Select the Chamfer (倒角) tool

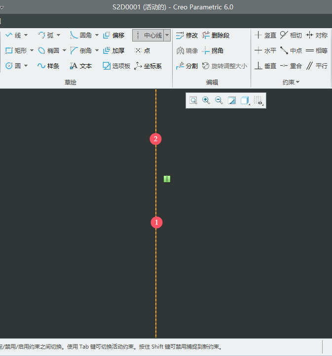click(81, 50)
